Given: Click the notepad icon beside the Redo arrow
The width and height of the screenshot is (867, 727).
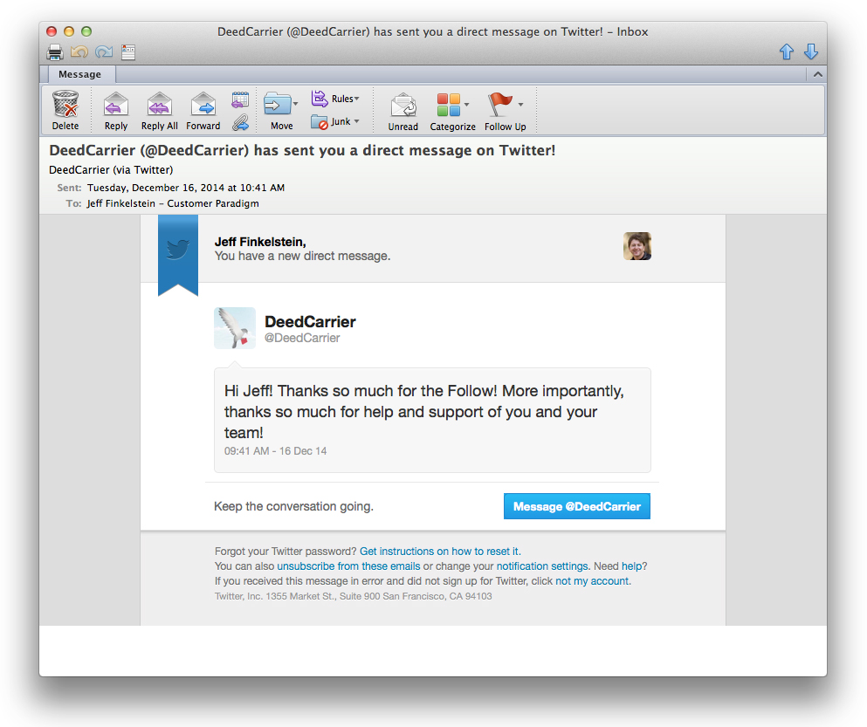Looking at the screenshot, I should click(128, 52).
